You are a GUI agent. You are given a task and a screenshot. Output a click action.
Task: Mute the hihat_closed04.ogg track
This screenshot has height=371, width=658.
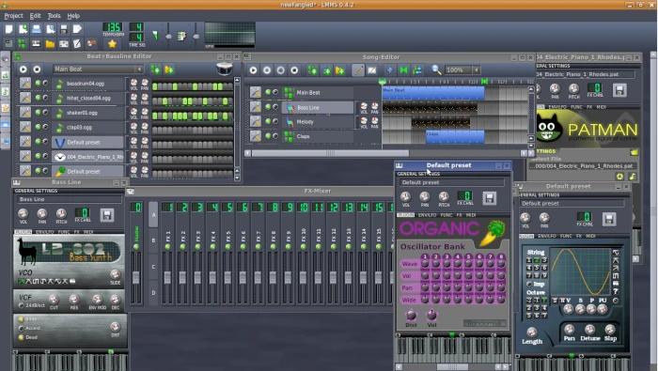[x=38, y=98]
